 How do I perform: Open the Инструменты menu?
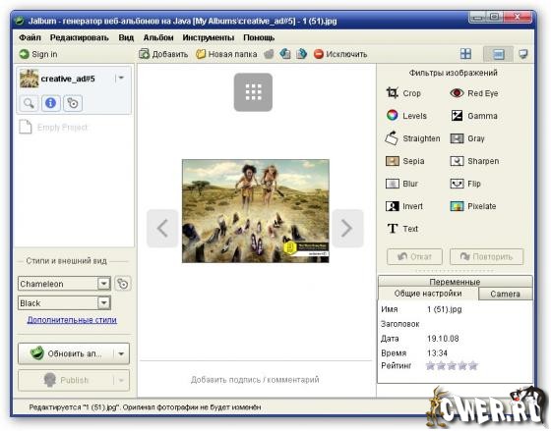tap(208, 37)
